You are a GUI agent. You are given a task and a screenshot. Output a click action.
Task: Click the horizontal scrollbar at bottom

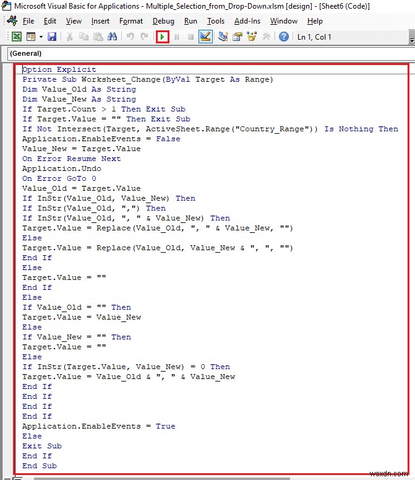(162, 479)
